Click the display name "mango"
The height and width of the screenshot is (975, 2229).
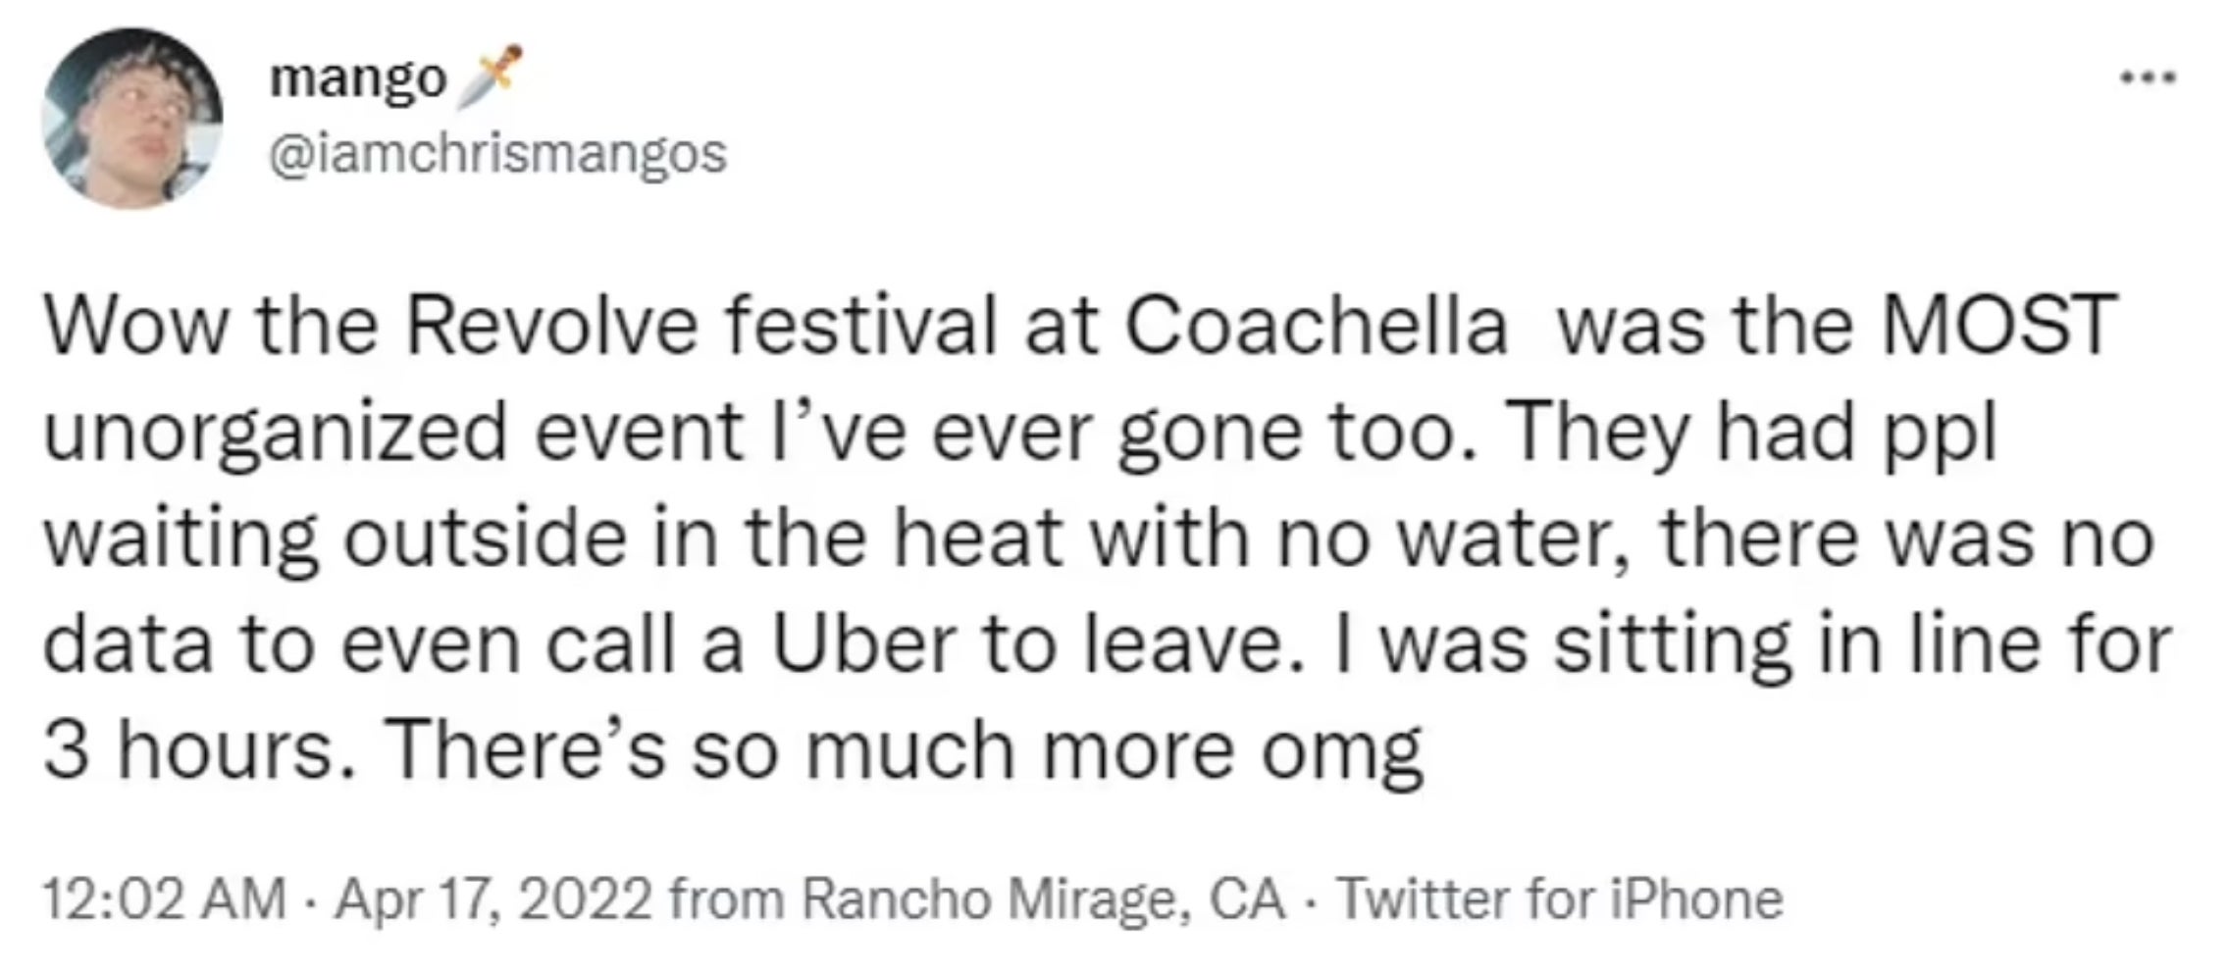[x=357, y=78]
